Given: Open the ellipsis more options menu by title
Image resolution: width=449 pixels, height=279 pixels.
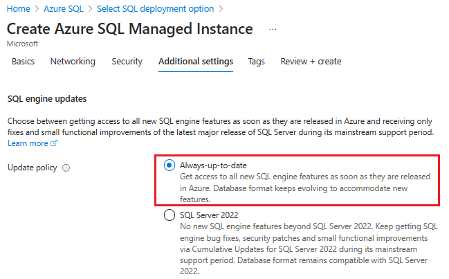Looking at the screenshot, I should point(273,30).
